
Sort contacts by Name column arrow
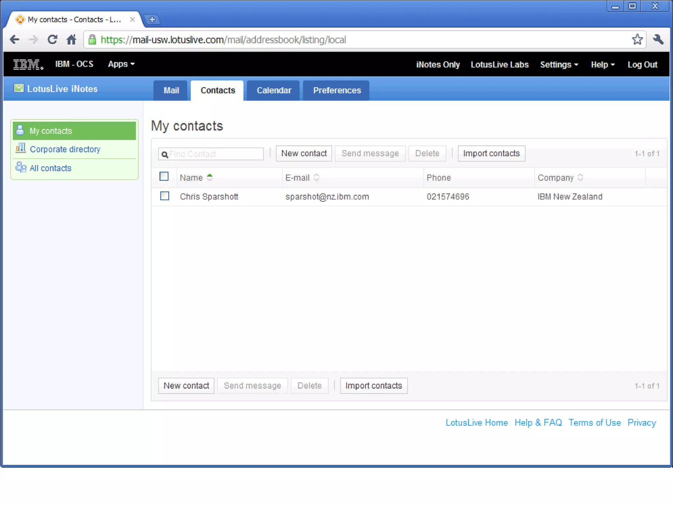[210, 178]
